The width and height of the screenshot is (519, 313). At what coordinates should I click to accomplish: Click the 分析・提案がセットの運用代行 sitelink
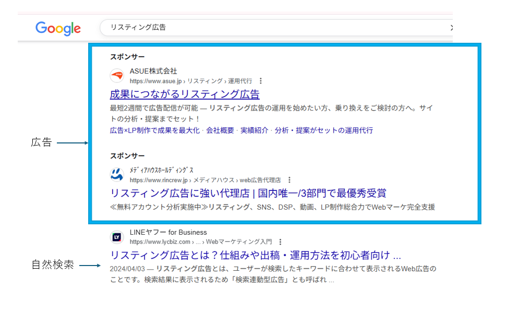(x=324, y=130)
